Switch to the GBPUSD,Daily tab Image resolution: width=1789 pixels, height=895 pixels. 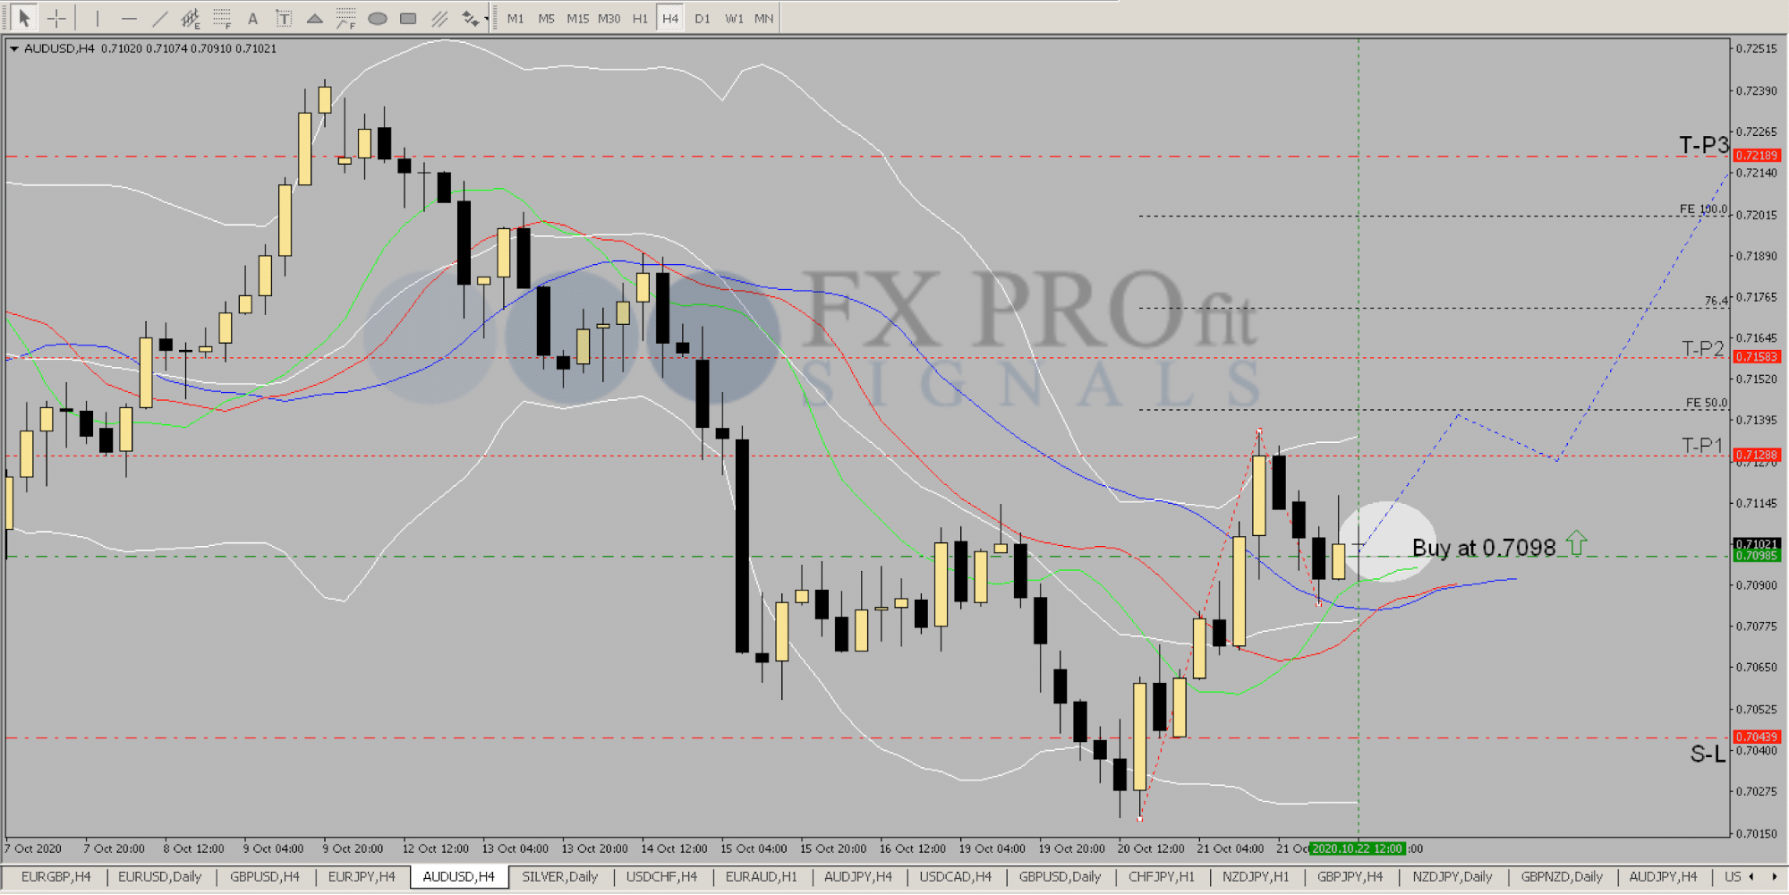click(1060, 877)
